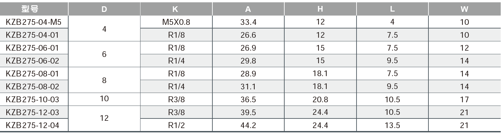Click the K column header
Screen dimensions: 501x135
point(176,9)
